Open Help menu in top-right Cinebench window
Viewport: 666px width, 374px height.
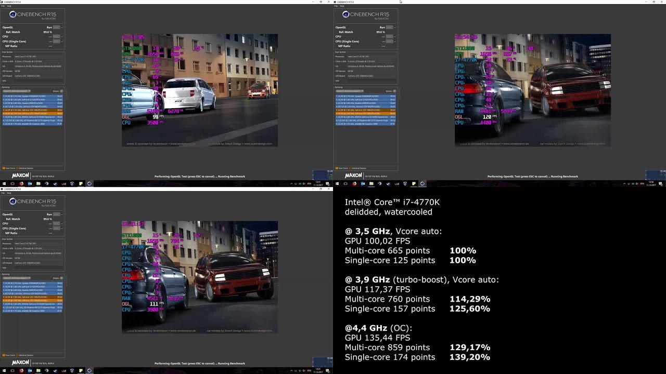pyautogui.click(x=342, y=6)
